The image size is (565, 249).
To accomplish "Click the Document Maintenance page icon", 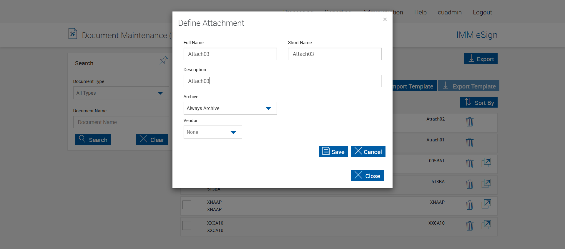I will (x=73, y=34).
